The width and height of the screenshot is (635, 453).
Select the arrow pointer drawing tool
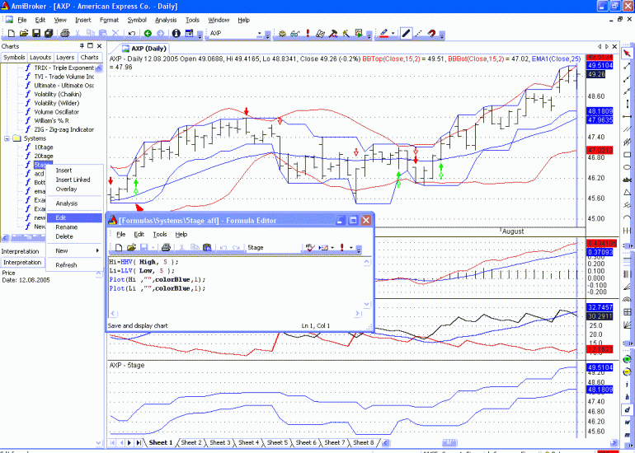[x=627, y=53]
